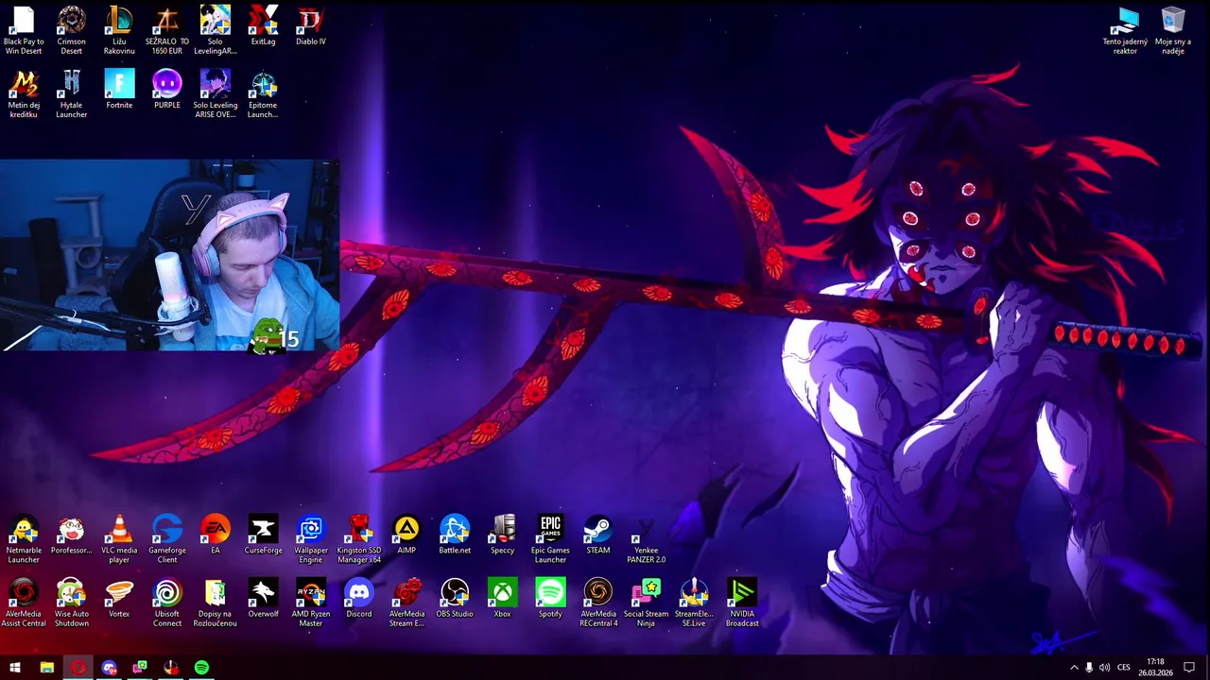Screen dimensions: 1210x680
Task: Select the Diablo IV shortcut
Action: 311,25
